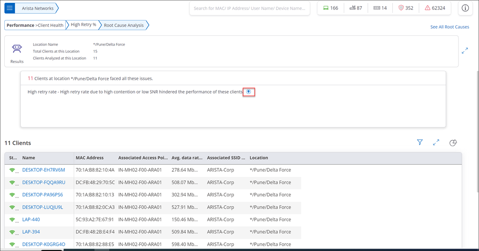The width and height of the screenshot is (479, 251).
Task: Click Wi-Fi status icon for DESKTOP-EH7RV6M
Action: coord(12,170)
